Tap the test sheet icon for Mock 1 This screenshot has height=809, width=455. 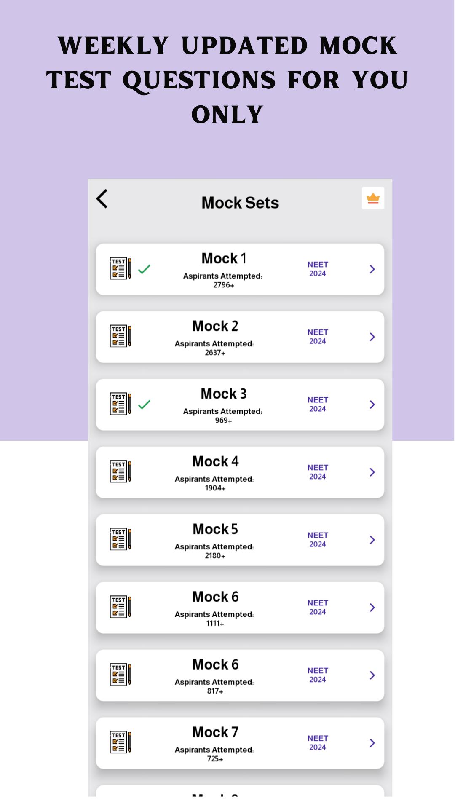click(120, 268)
